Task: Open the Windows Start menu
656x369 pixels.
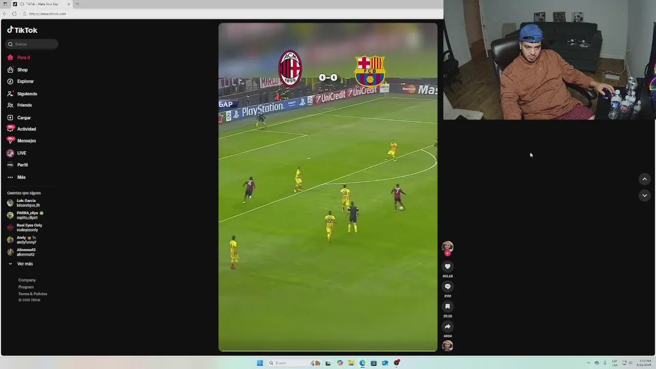Action: (x=260, y=363)
